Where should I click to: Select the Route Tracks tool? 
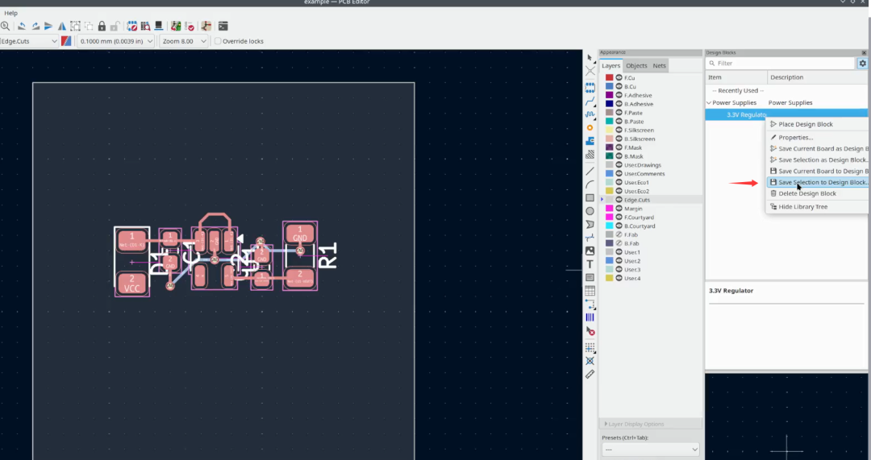[x=590, y=102]
